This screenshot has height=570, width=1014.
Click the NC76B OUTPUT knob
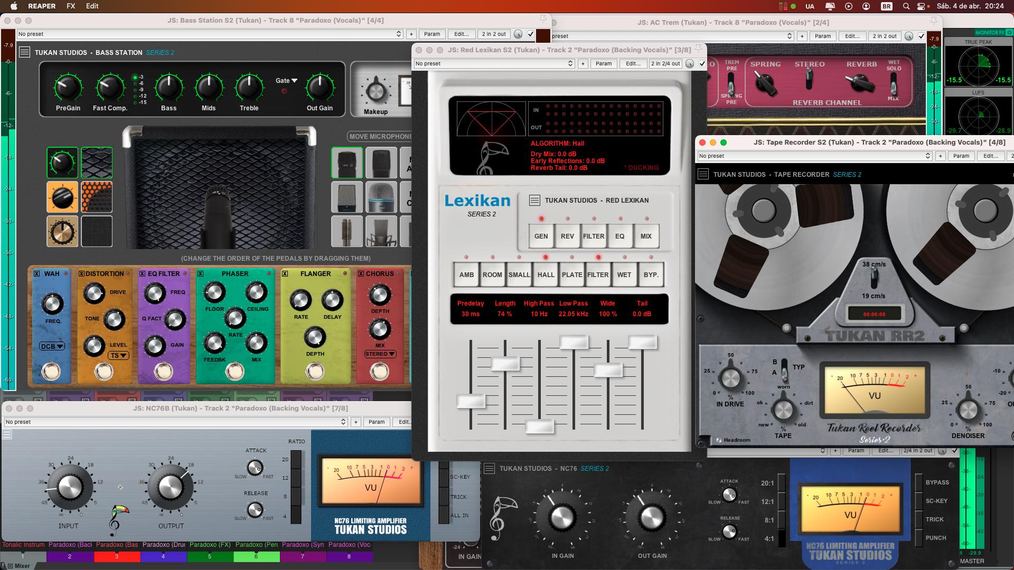(170, 487)
